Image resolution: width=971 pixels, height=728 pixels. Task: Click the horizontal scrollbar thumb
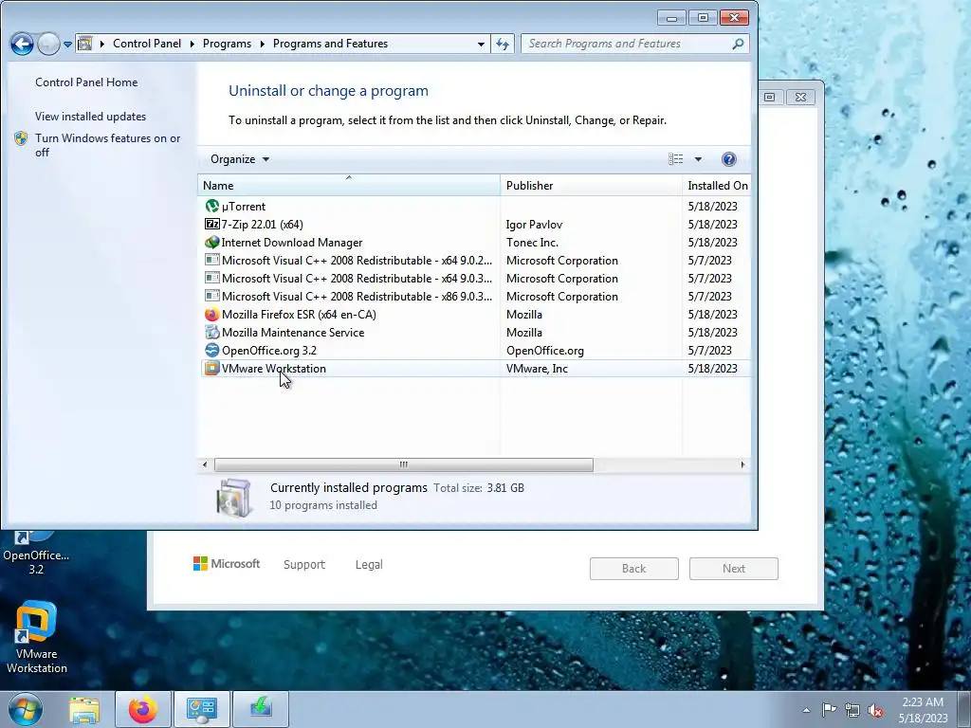pos(404,464)
